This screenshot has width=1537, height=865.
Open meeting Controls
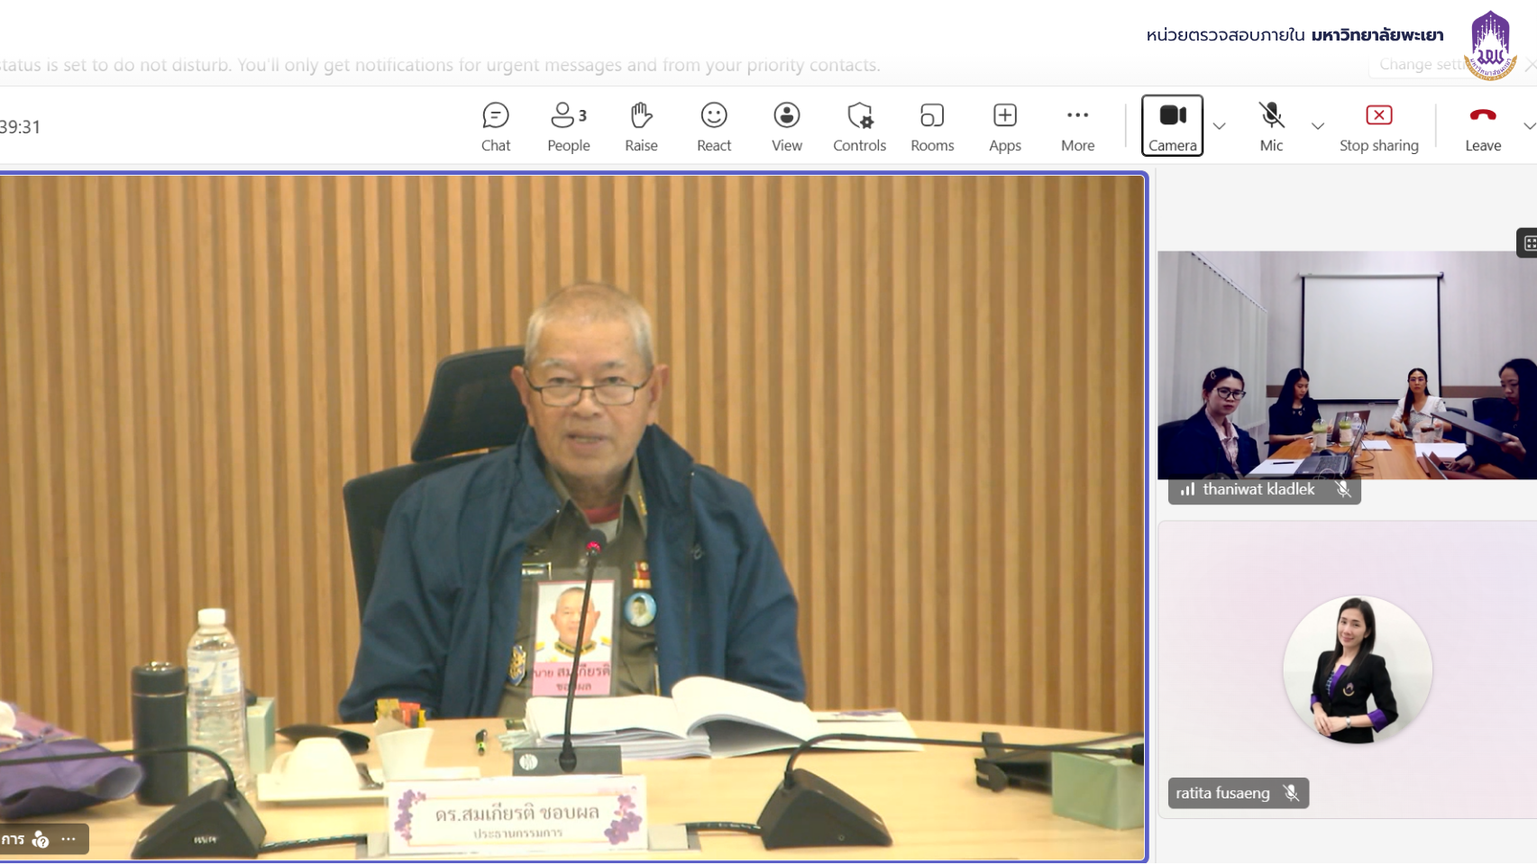point(859,126)
